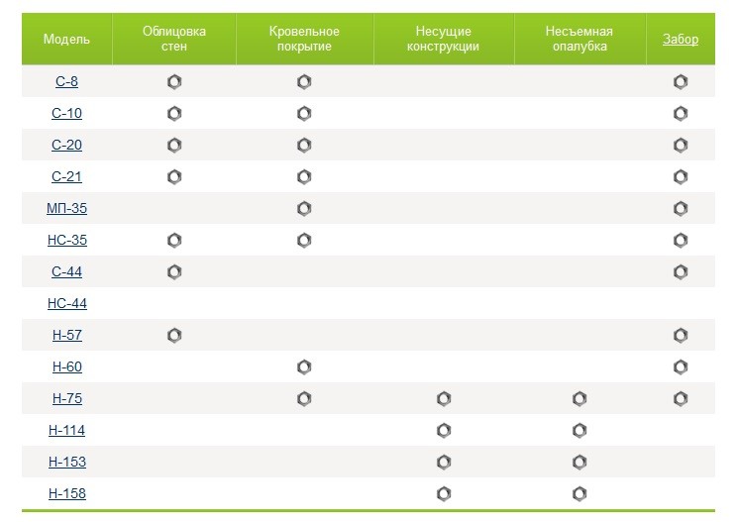Click the nut icon for С-20 Кровельное покрытие
The height and width of the screenshot is (522, 737).
click(x=304, y=146)
